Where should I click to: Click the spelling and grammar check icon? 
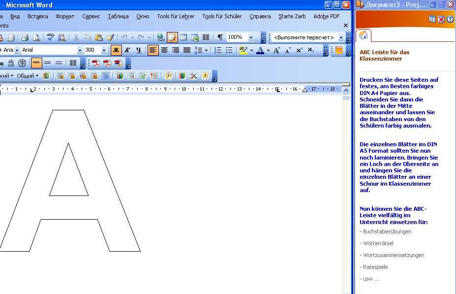pos(50,37)
